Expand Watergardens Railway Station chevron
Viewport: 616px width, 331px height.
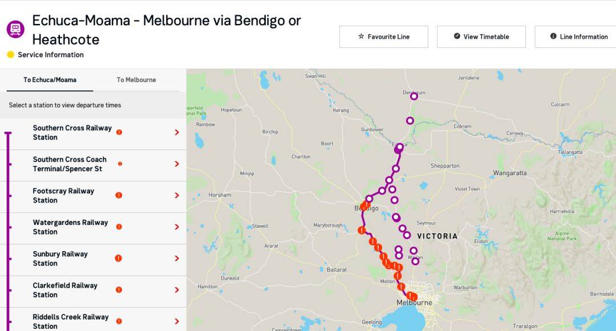[177, 227]
